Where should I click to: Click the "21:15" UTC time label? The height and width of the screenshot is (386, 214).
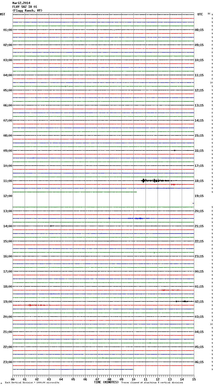click(199, 226)
